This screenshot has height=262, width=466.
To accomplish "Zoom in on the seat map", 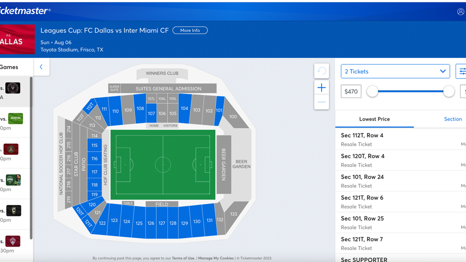I will pos(321,87).
